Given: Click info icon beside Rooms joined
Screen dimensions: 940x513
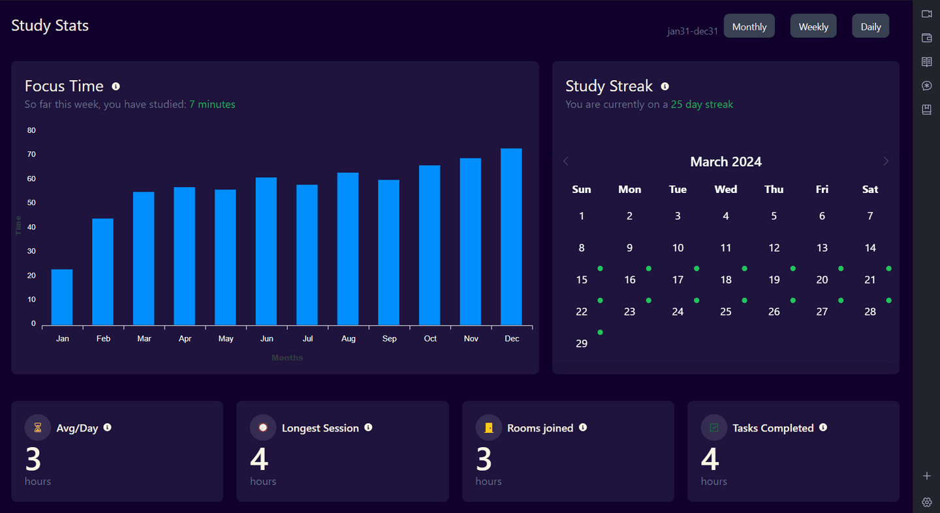Looking at the screenshot, I should click(x=583, y=428).
